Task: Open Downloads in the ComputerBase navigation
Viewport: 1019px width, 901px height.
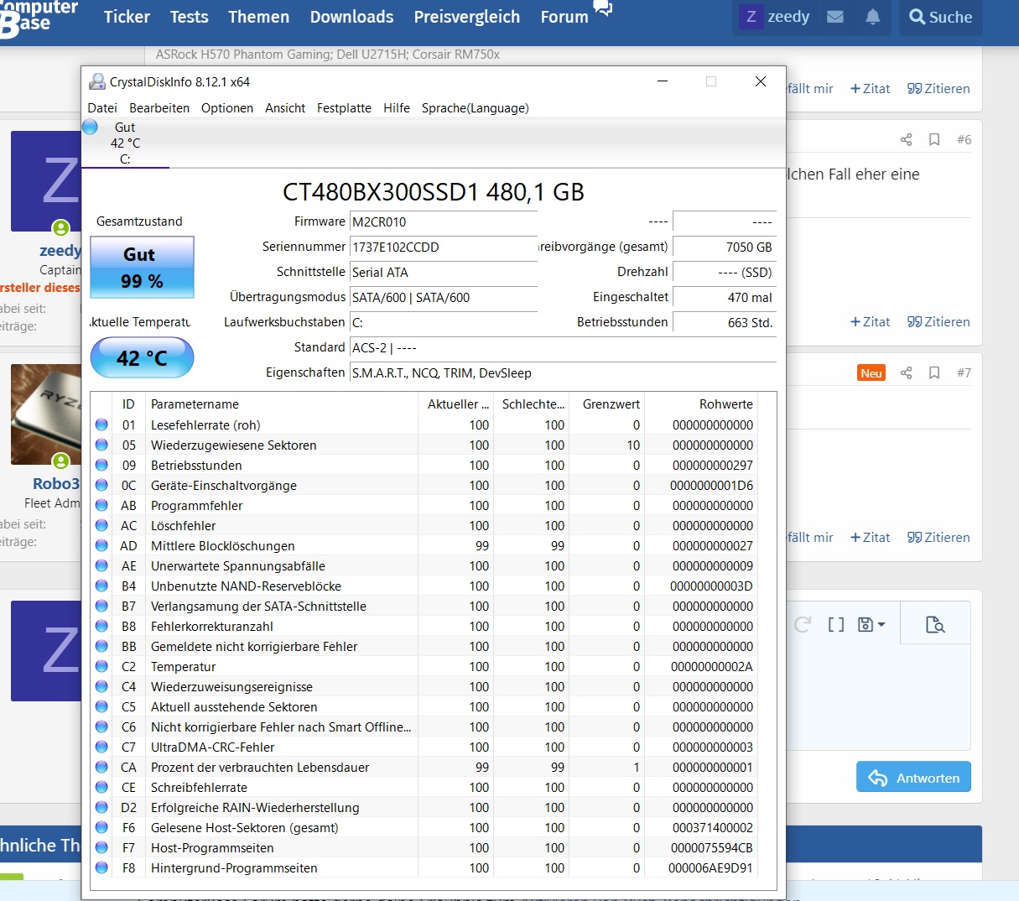Action: pos(351,17)
